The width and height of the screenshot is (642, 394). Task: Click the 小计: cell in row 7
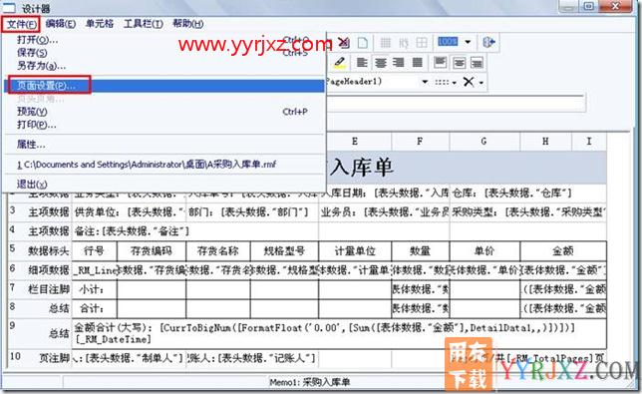click(x=94, y=289)
